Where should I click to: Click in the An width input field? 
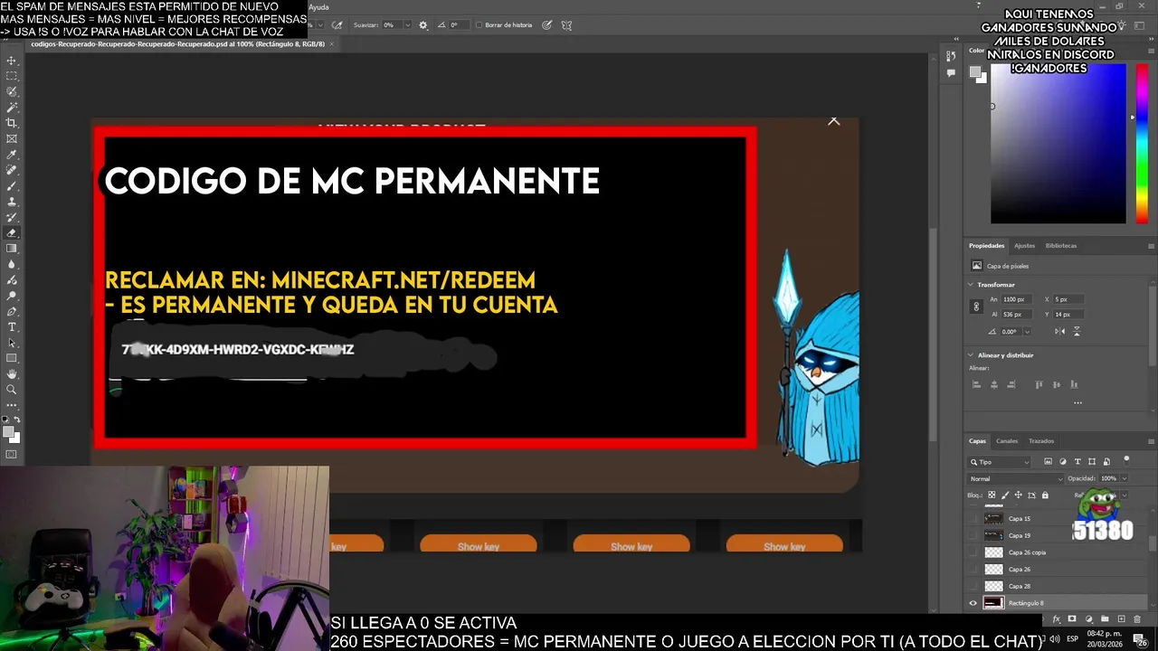coord(1019,299)
